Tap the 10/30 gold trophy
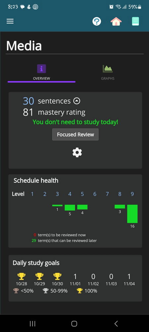 pyautogui.click(x=57, y=276)
